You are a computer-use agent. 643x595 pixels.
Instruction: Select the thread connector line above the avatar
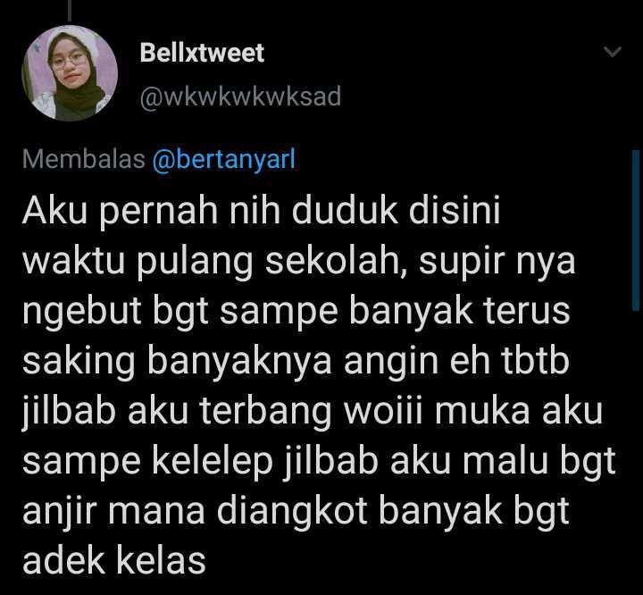70,10
